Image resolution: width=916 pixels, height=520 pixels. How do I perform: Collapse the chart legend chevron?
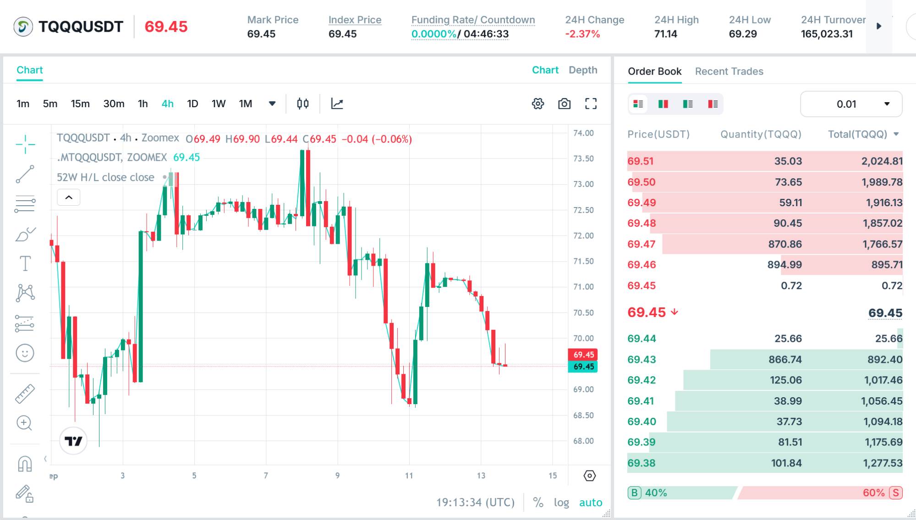[69, 197]
